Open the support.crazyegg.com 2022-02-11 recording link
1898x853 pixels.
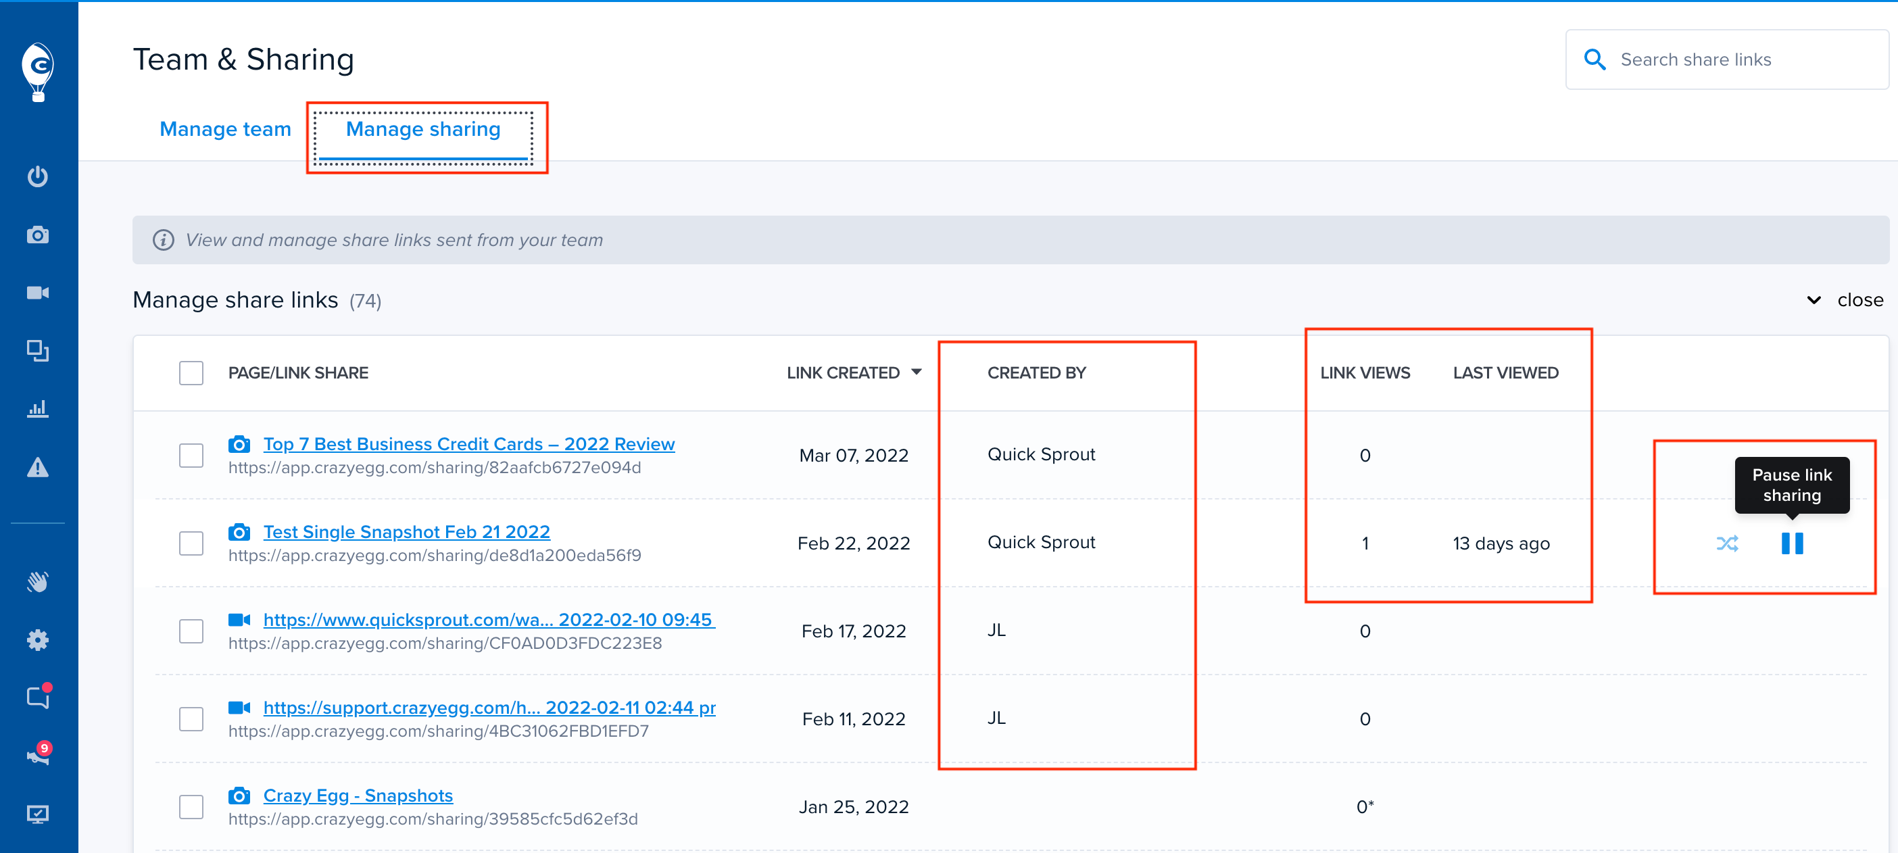point(489,708)
